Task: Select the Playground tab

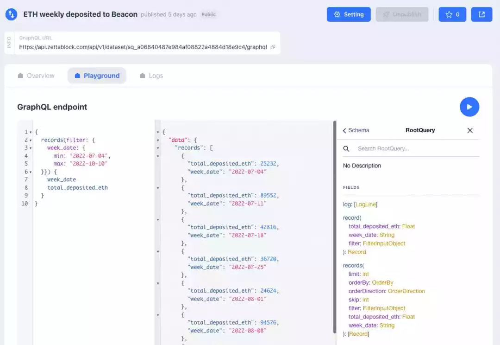Action: [97, 76]
